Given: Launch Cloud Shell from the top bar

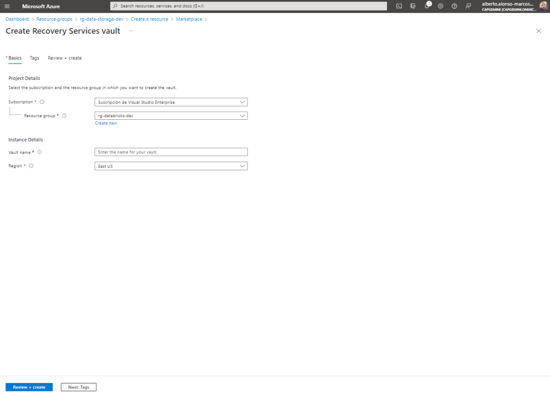Looking at the screenshot, I should [x=399, y=6].
